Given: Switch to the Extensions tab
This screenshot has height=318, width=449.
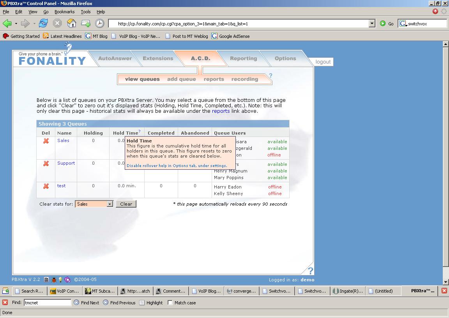Looking at the screenshot, I should pos(158,59).
